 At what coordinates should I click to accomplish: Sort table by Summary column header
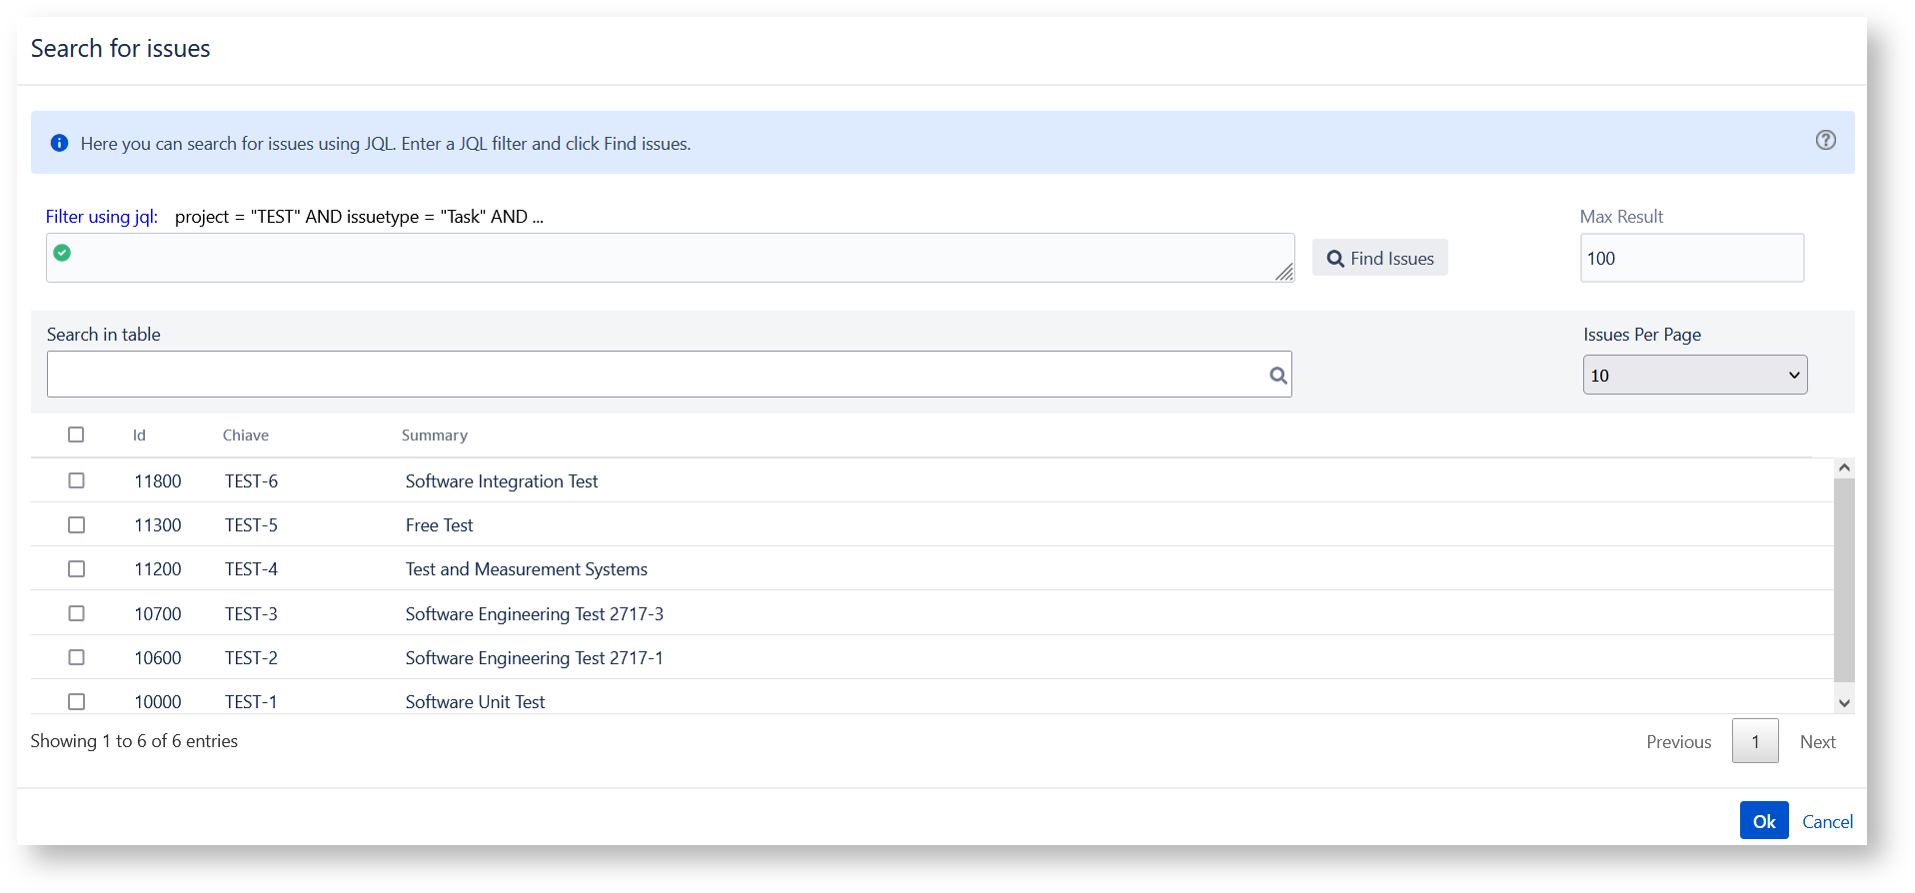point(434,436)
